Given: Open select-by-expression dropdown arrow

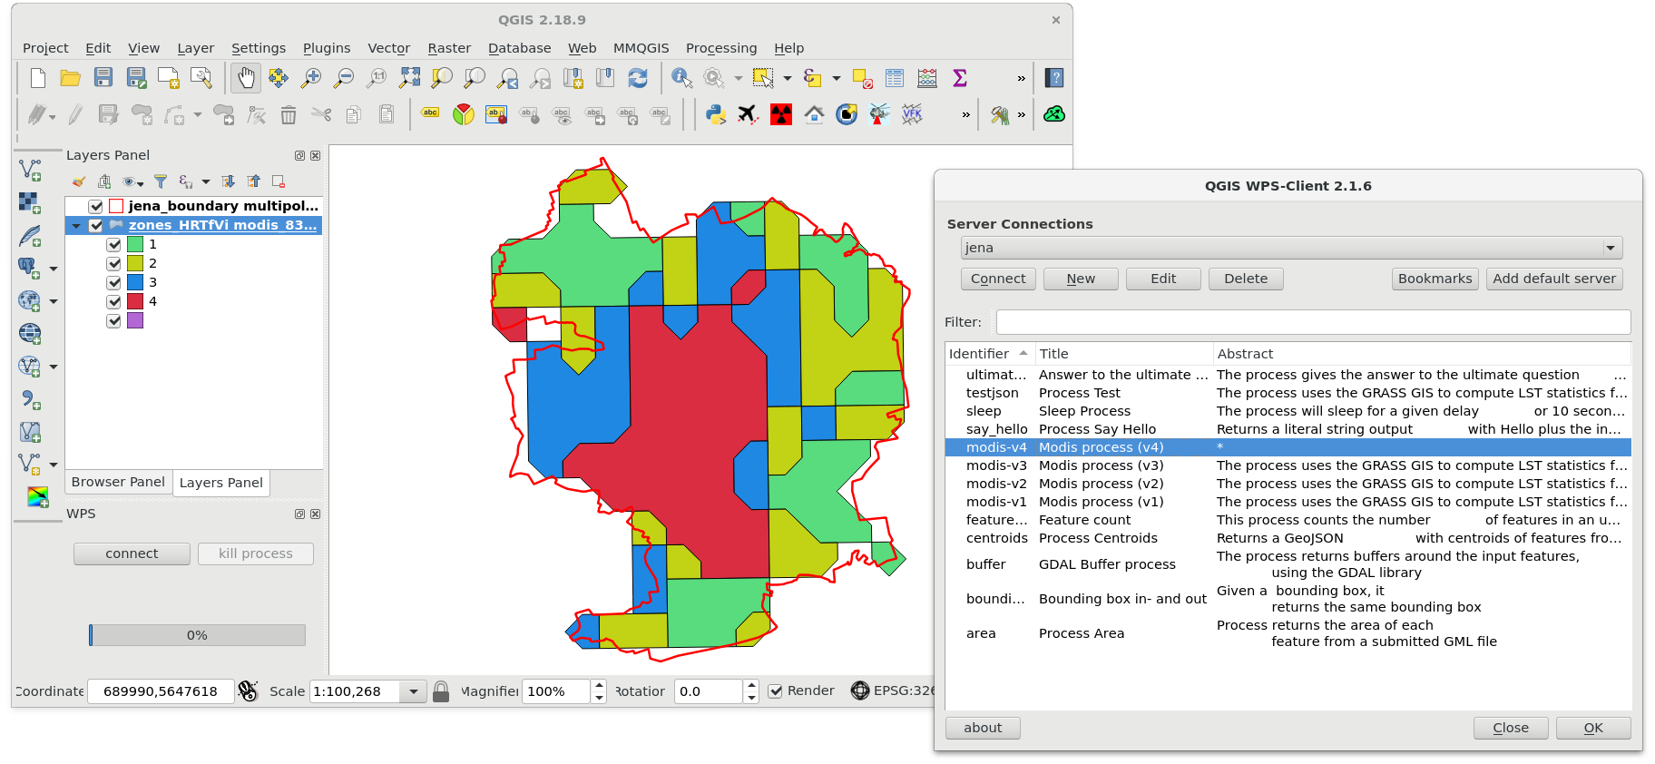Looking at the screenshot, I should pos(836,78).
